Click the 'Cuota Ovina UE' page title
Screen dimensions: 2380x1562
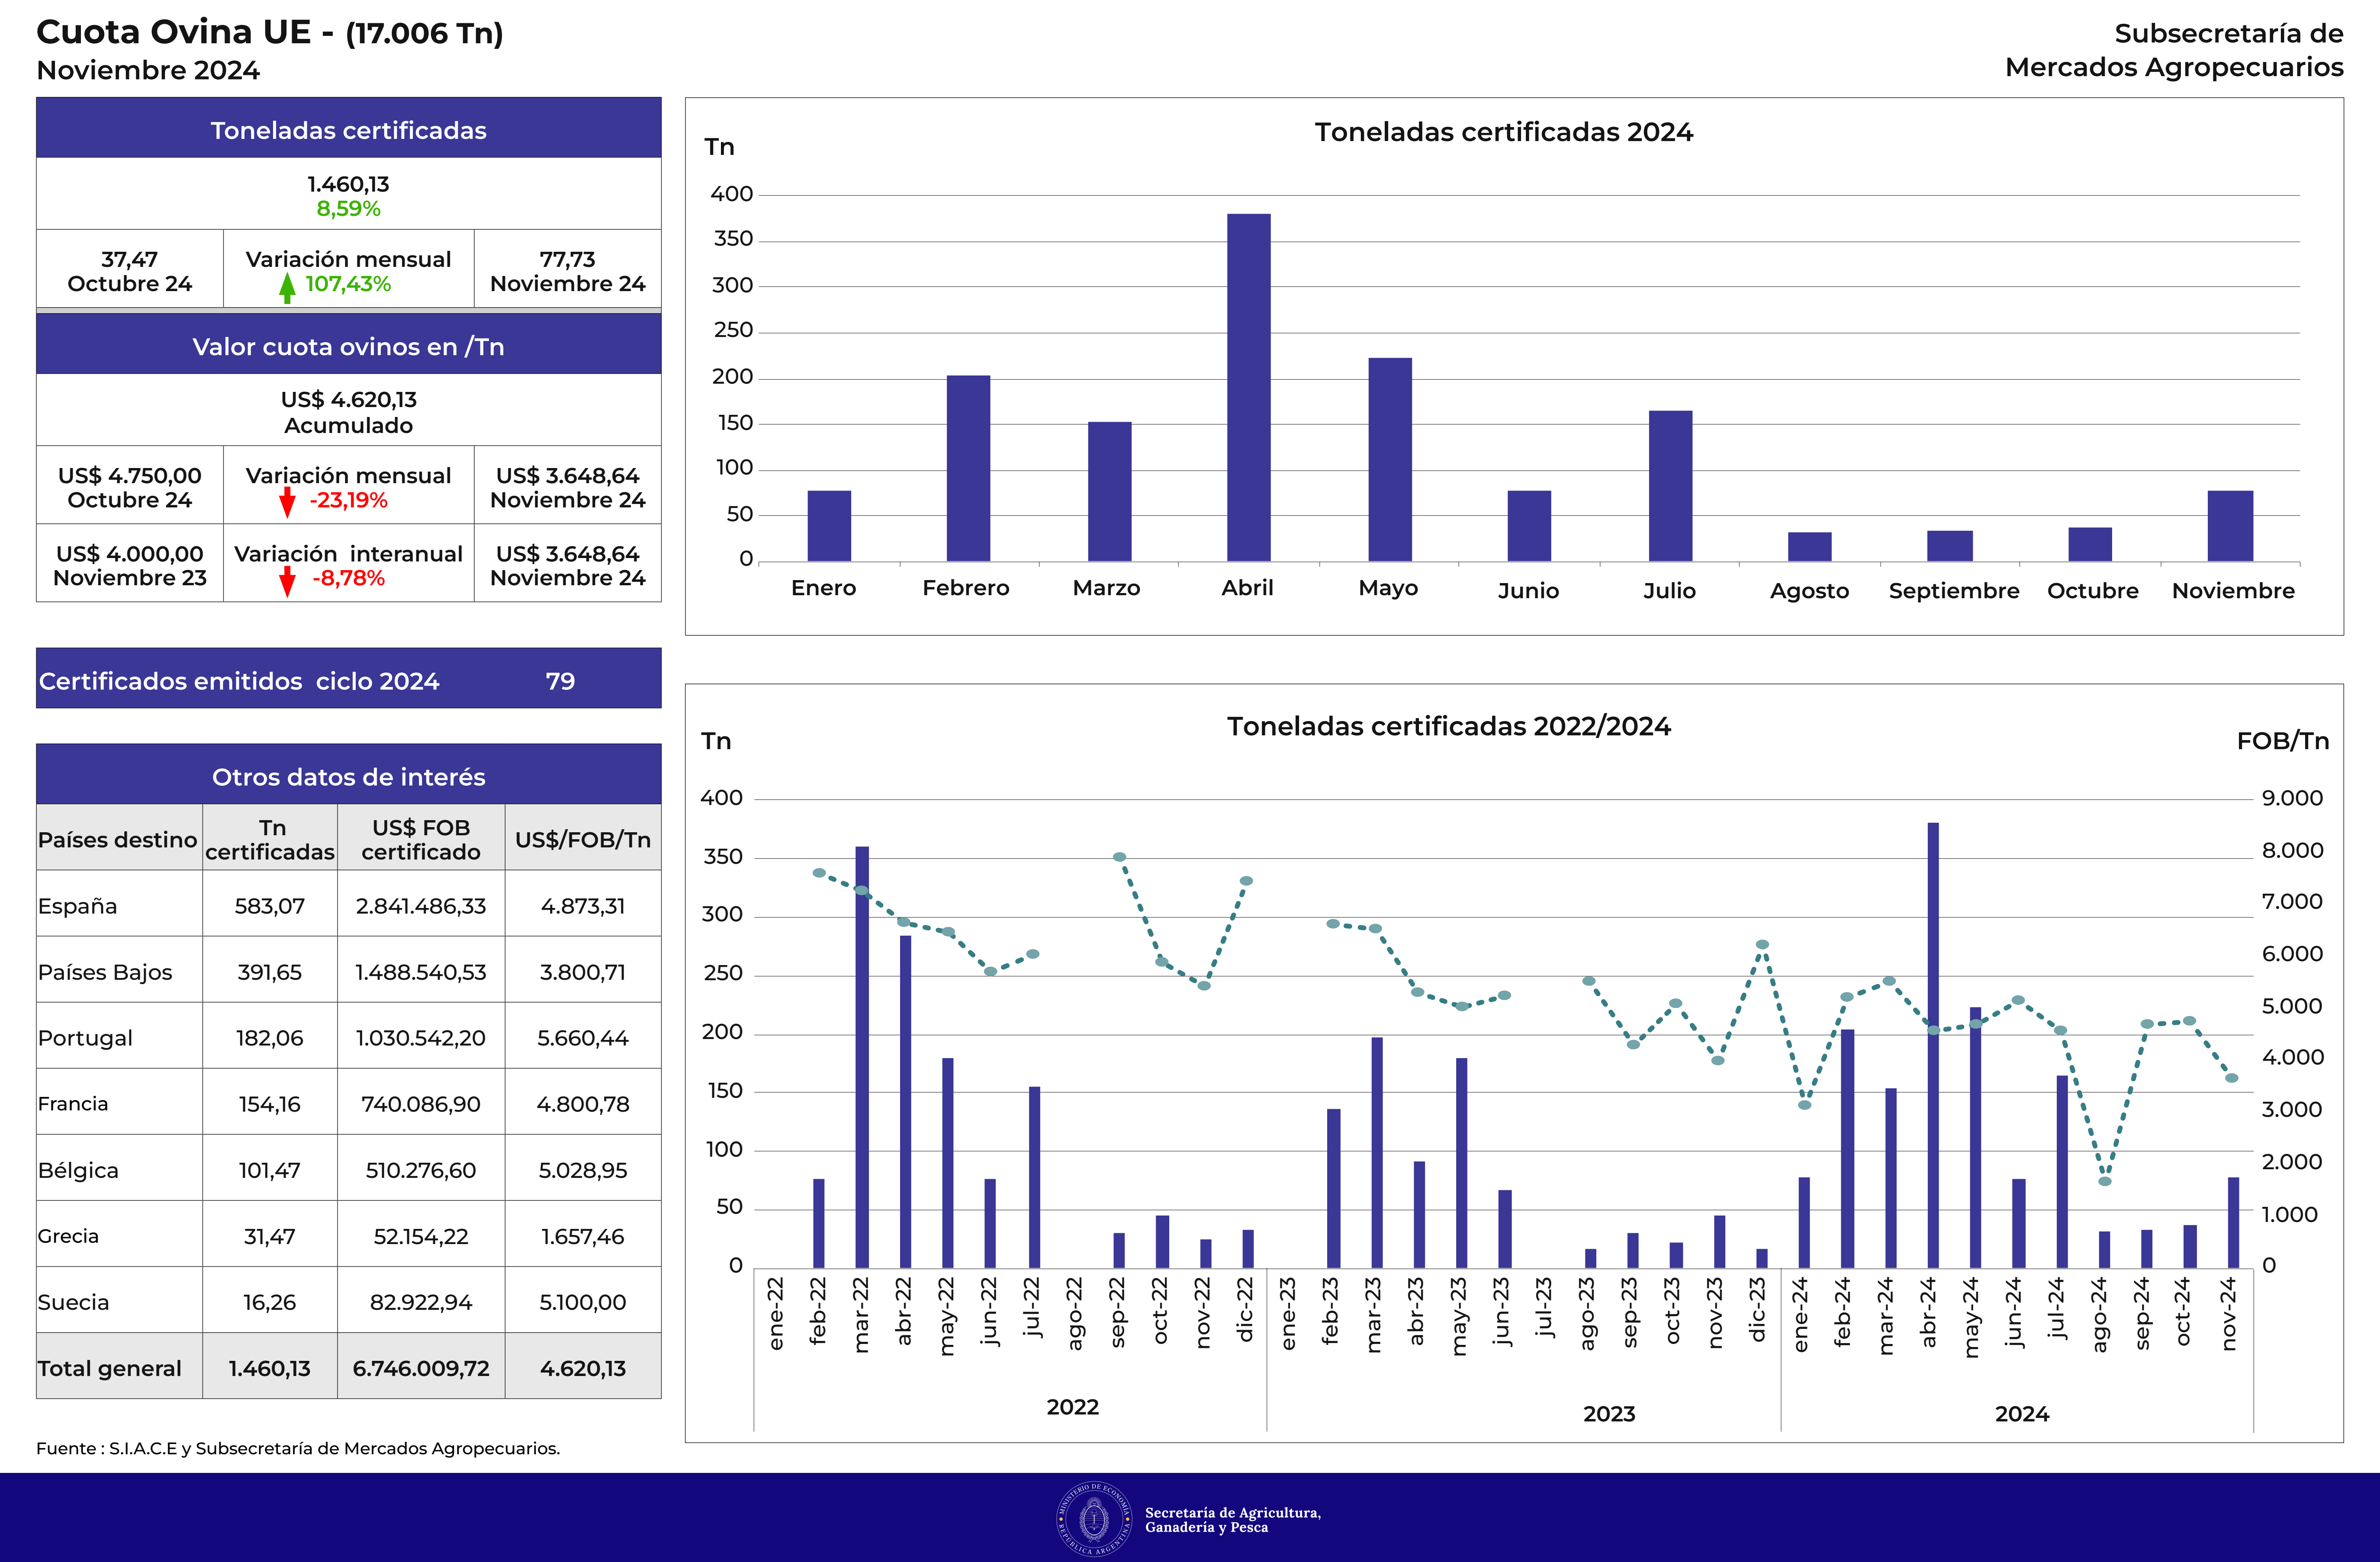point(270,32)
